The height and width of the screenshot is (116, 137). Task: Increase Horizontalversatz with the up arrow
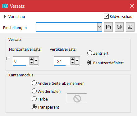click(31, 59)
